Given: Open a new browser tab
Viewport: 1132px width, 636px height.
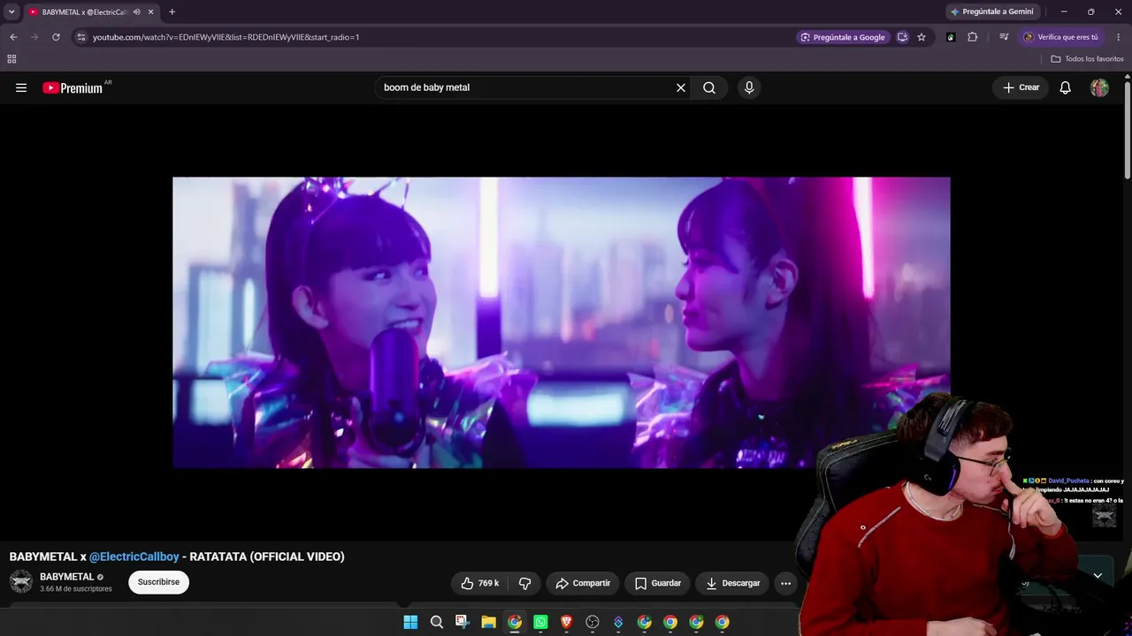Looking at the screenshot, I should click(172, 12).
